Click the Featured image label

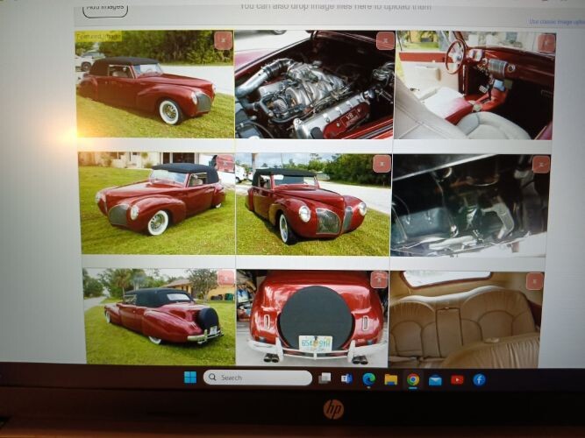98,37
